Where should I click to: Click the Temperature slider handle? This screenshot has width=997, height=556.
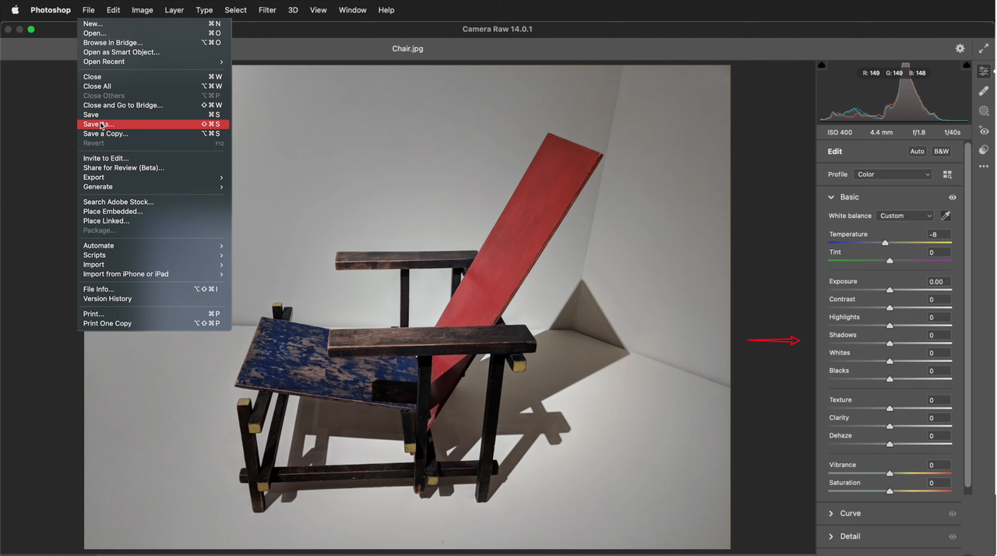pyautogui.click(x=885, y=243)
